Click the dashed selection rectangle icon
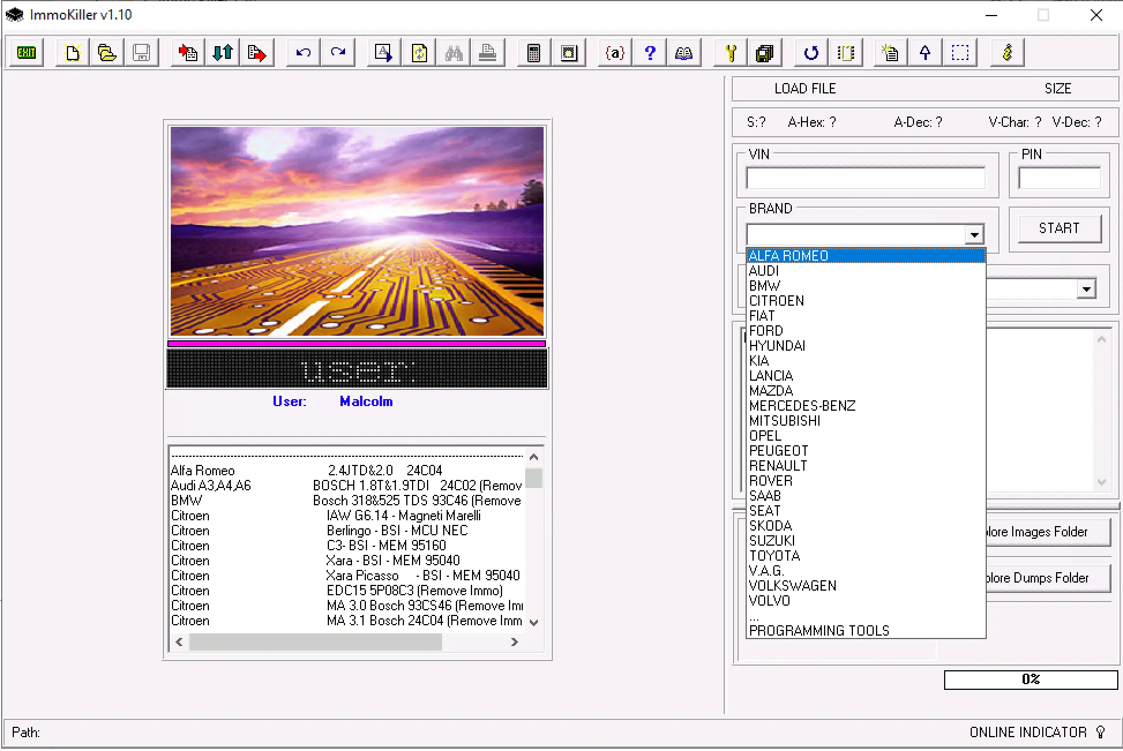The image size is (1123, 751). pos(960,53)
